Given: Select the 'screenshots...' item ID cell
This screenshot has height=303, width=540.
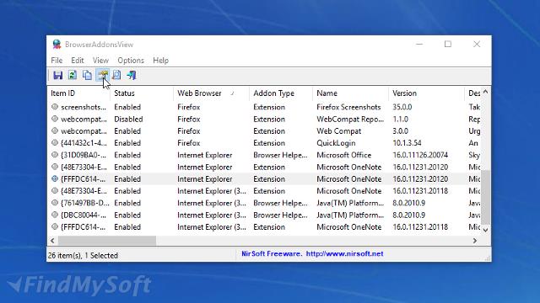Looking at the screenshot, I should point(84,107).
